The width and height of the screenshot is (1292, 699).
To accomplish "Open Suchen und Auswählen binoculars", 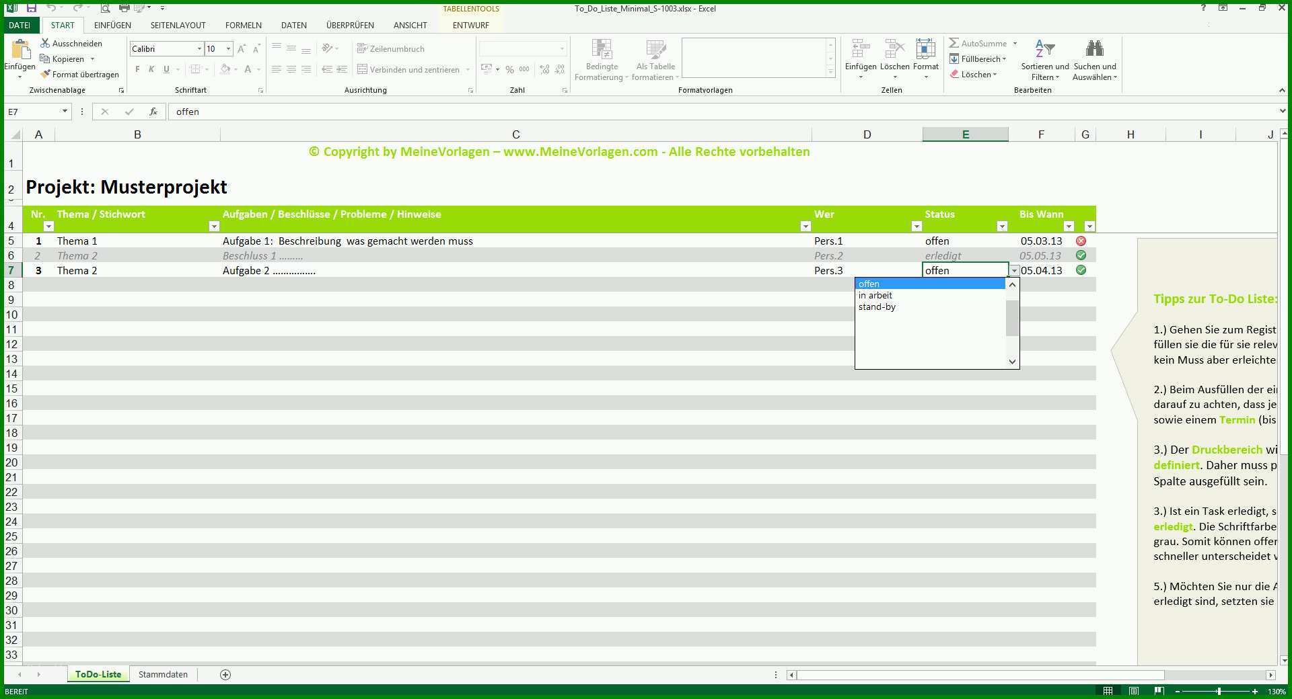I will (x=1095, y=59).
